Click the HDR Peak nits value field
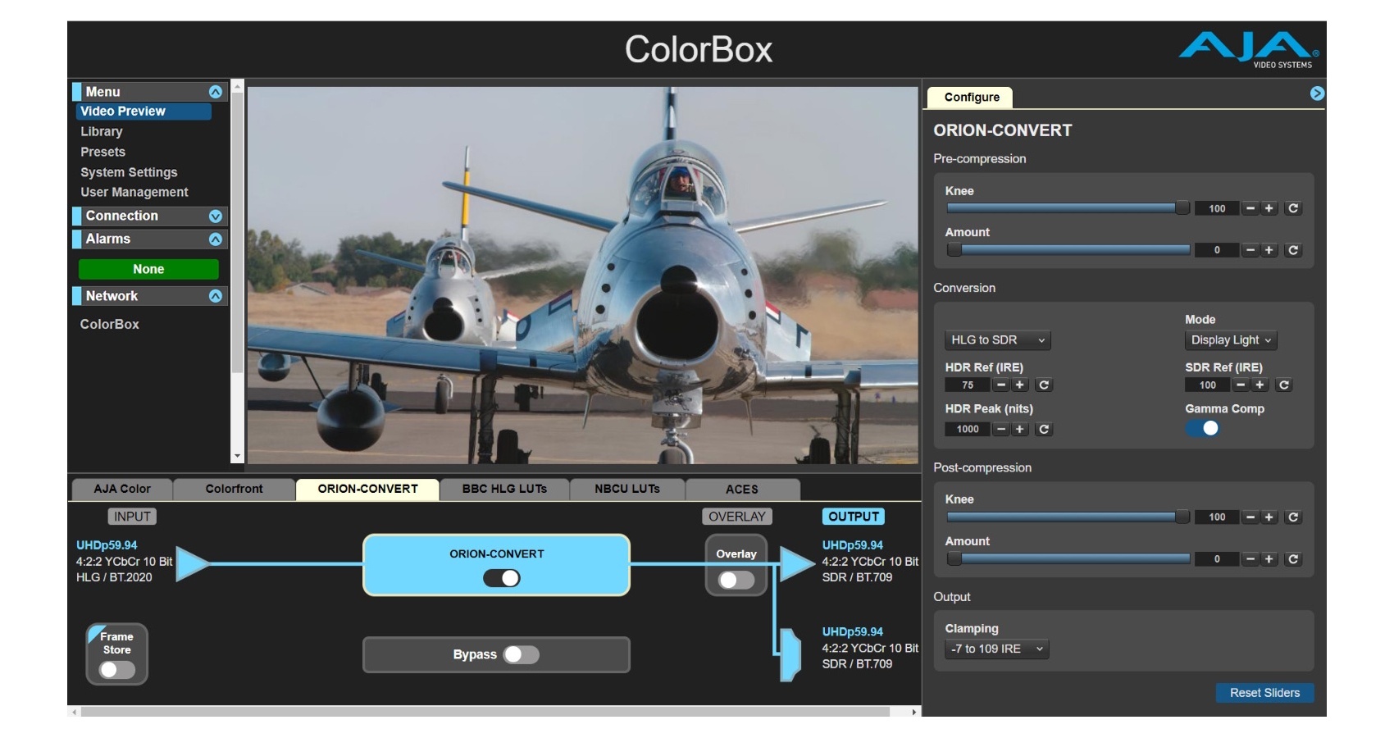1394x738 pixels. tap(968, 429)
